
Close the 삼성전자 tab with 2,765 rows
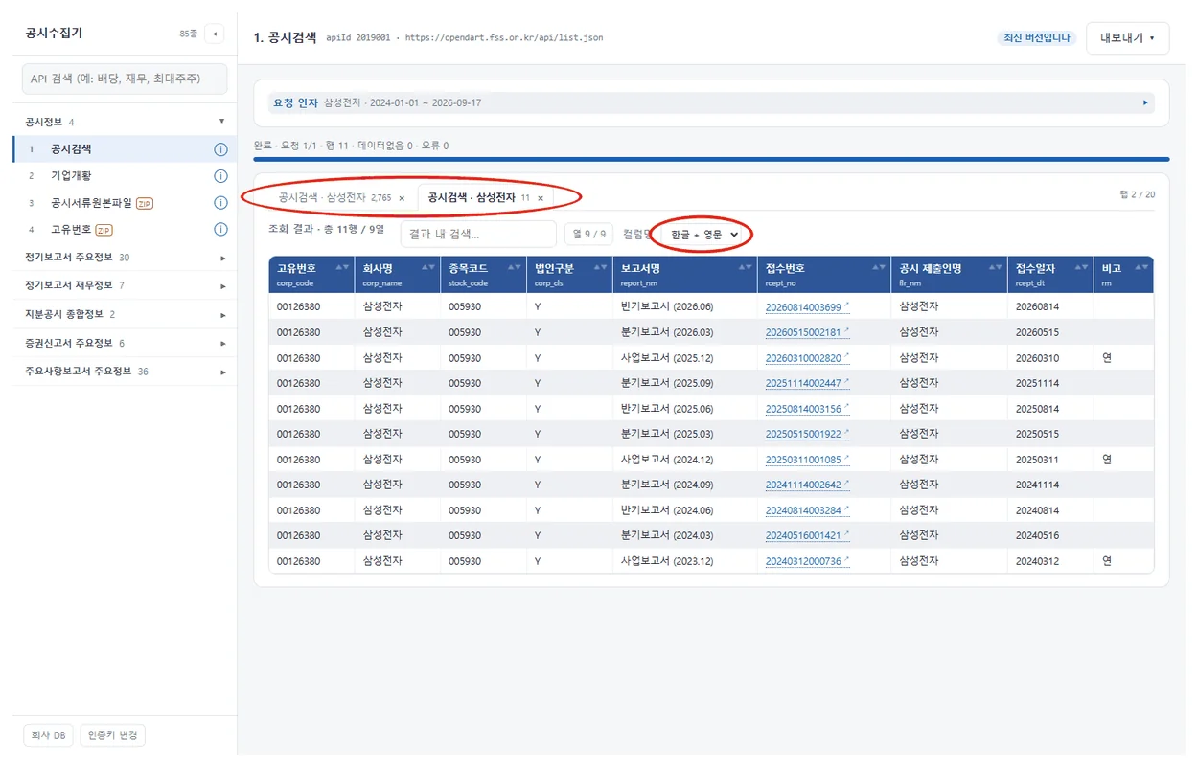point(402,198)
